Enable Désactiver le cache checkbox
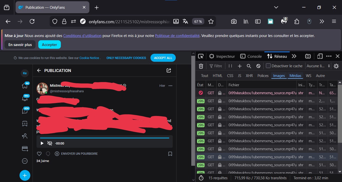342x182 pixels. point(268,66)
